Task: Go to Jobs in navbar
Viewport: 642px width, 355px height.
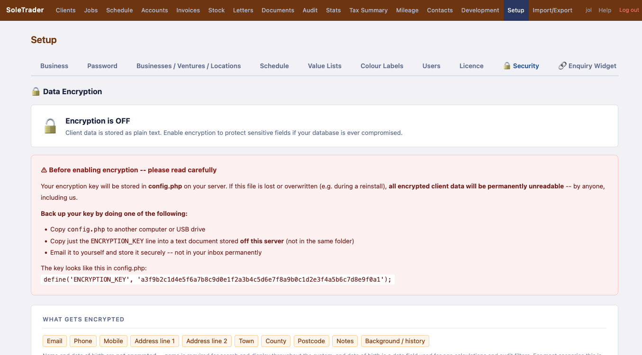Action: [x=91, y=10]
